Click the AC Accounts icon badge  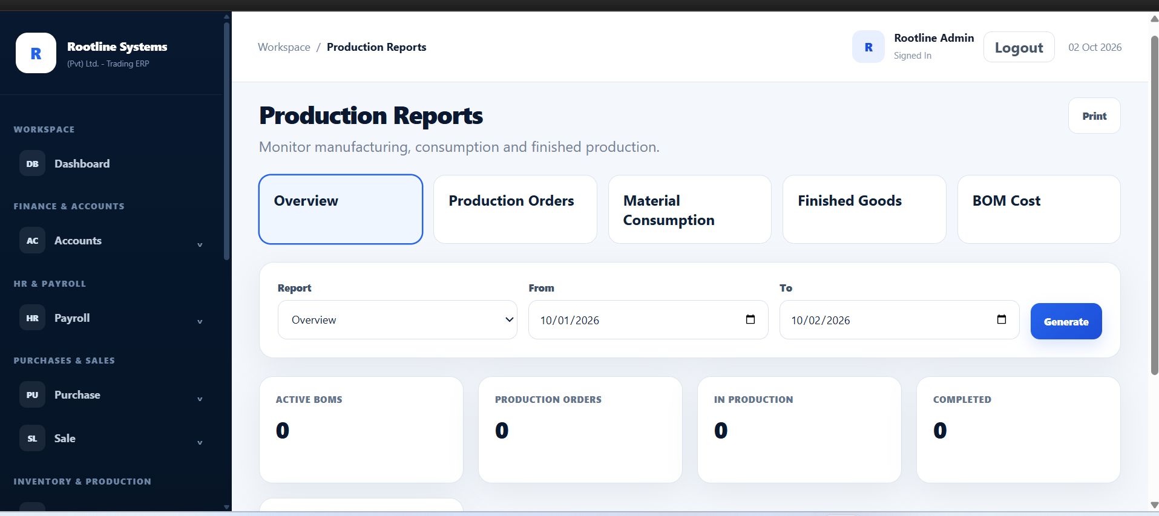pos(33,240)
